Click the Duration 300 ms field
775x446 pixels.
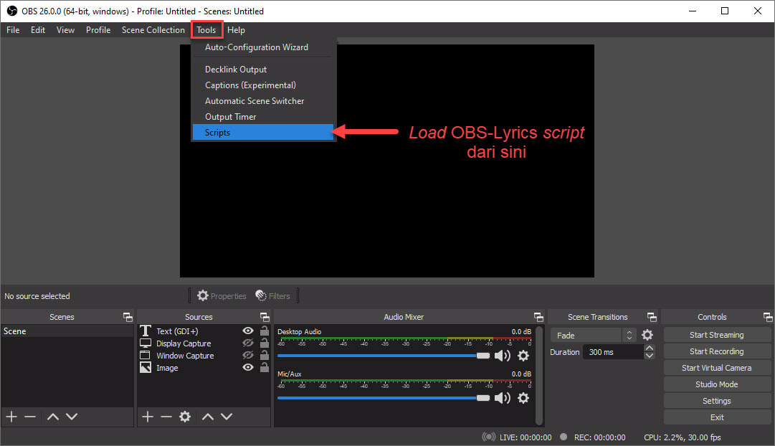(x=614, y=352)
